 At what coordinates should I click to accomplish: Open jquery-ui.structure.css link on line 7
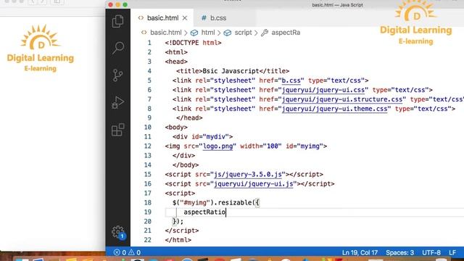point(342,99)
